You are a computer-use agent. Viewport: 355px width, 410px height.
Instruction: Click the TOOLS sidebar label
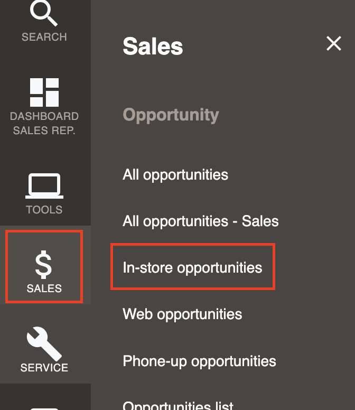[44, 210]
